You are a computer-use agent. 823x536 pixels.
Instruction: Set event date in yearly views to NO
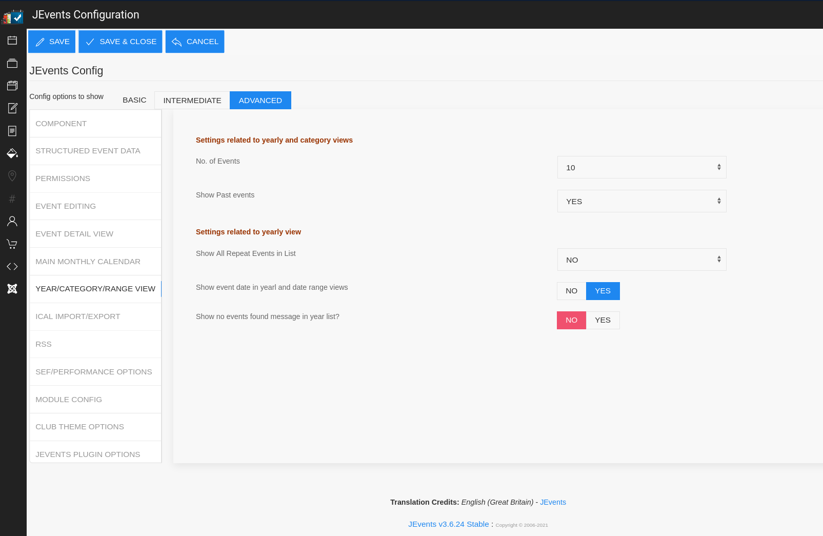pyautogui.click(x=571, y=291)
